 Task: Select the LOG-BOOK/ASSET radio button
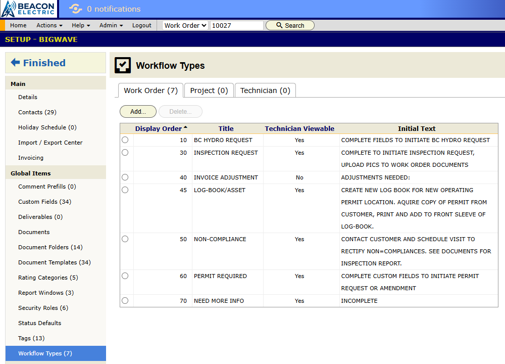pos(125,190)
